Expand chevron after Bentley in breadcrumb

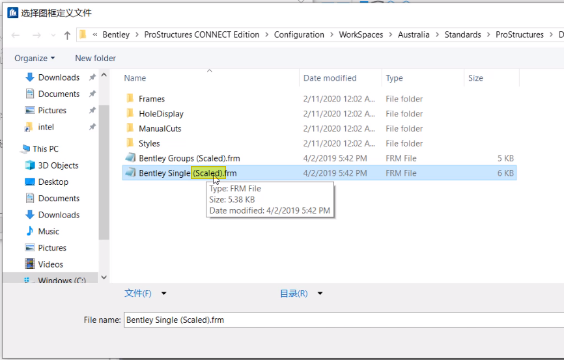tap(137, 35)
